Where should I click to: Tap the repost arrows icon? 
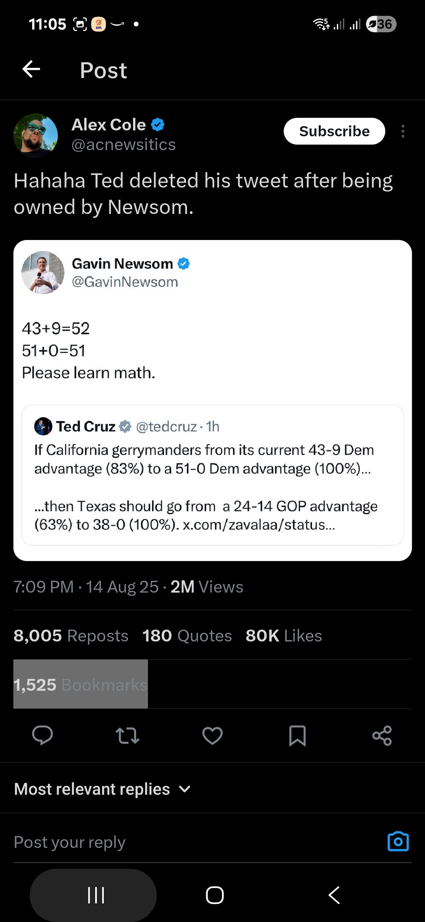128,735
